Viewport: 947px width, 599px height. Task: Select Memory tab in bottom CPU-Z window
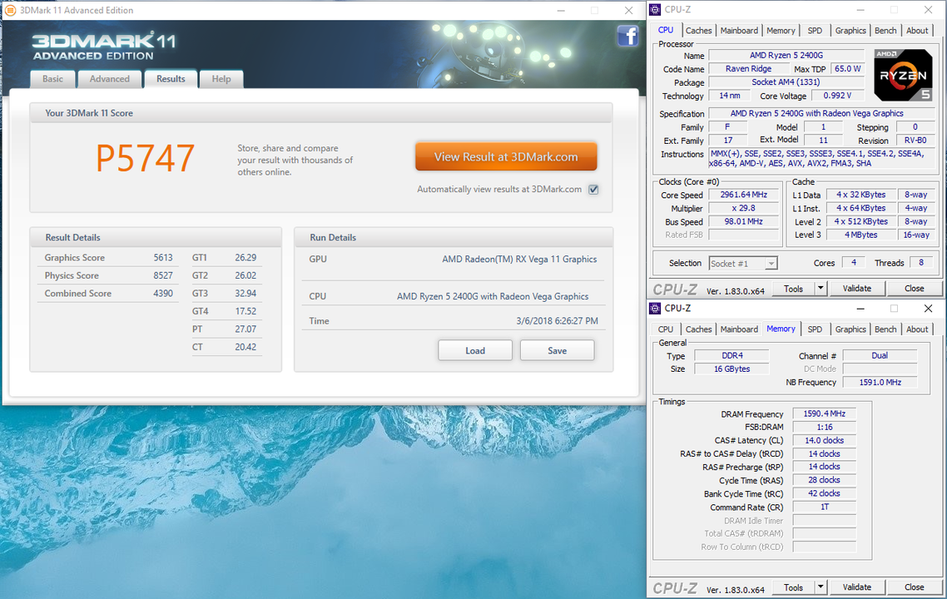[781, 329]
